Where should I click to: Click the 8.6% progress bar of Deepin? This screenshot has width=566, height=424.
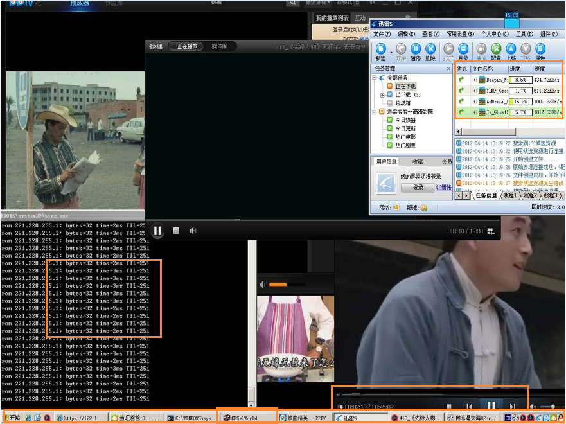[x=520, y=80]
